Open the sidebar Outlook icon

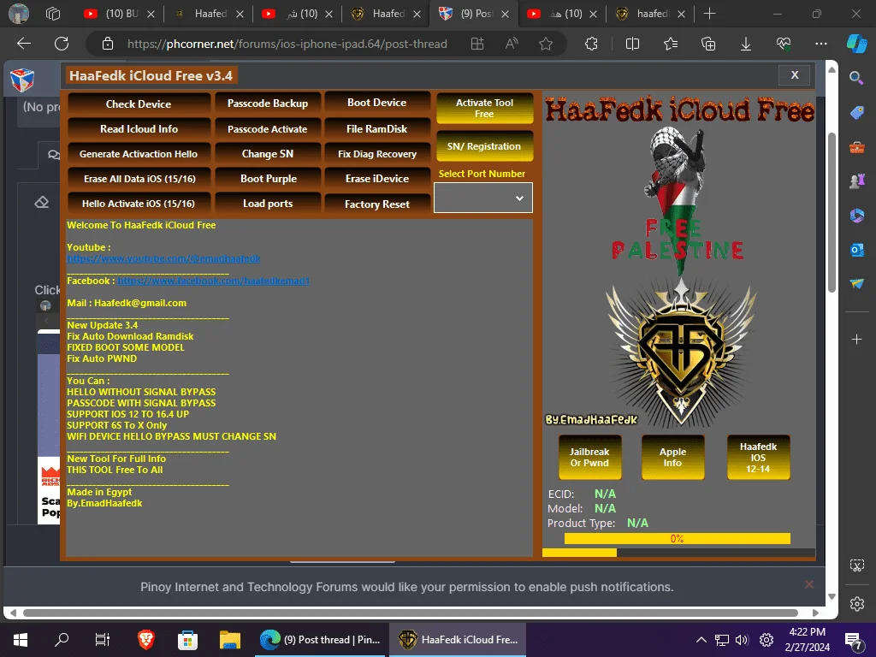pyautogui.click(x=856, y=250)
